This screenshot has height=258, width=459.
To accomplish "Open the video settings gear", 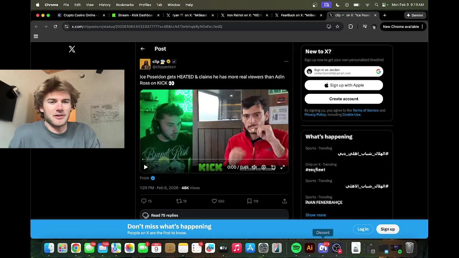I will (264, 167).
